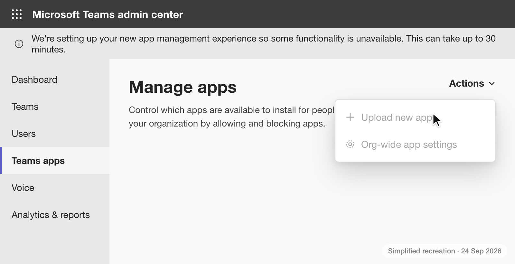Click the setup notification banner message

tap(263, 44)
